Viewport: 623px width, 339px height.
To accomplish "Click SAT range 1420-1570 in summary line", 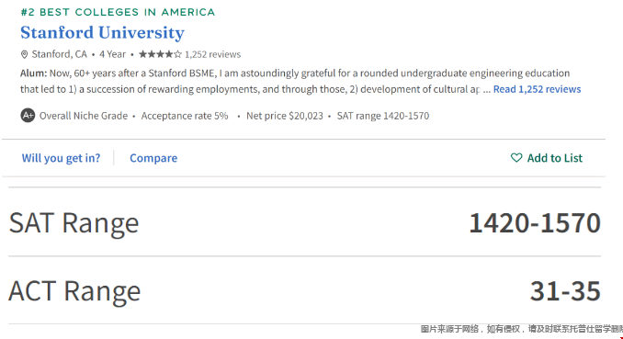I will click(x=383, y=116).
